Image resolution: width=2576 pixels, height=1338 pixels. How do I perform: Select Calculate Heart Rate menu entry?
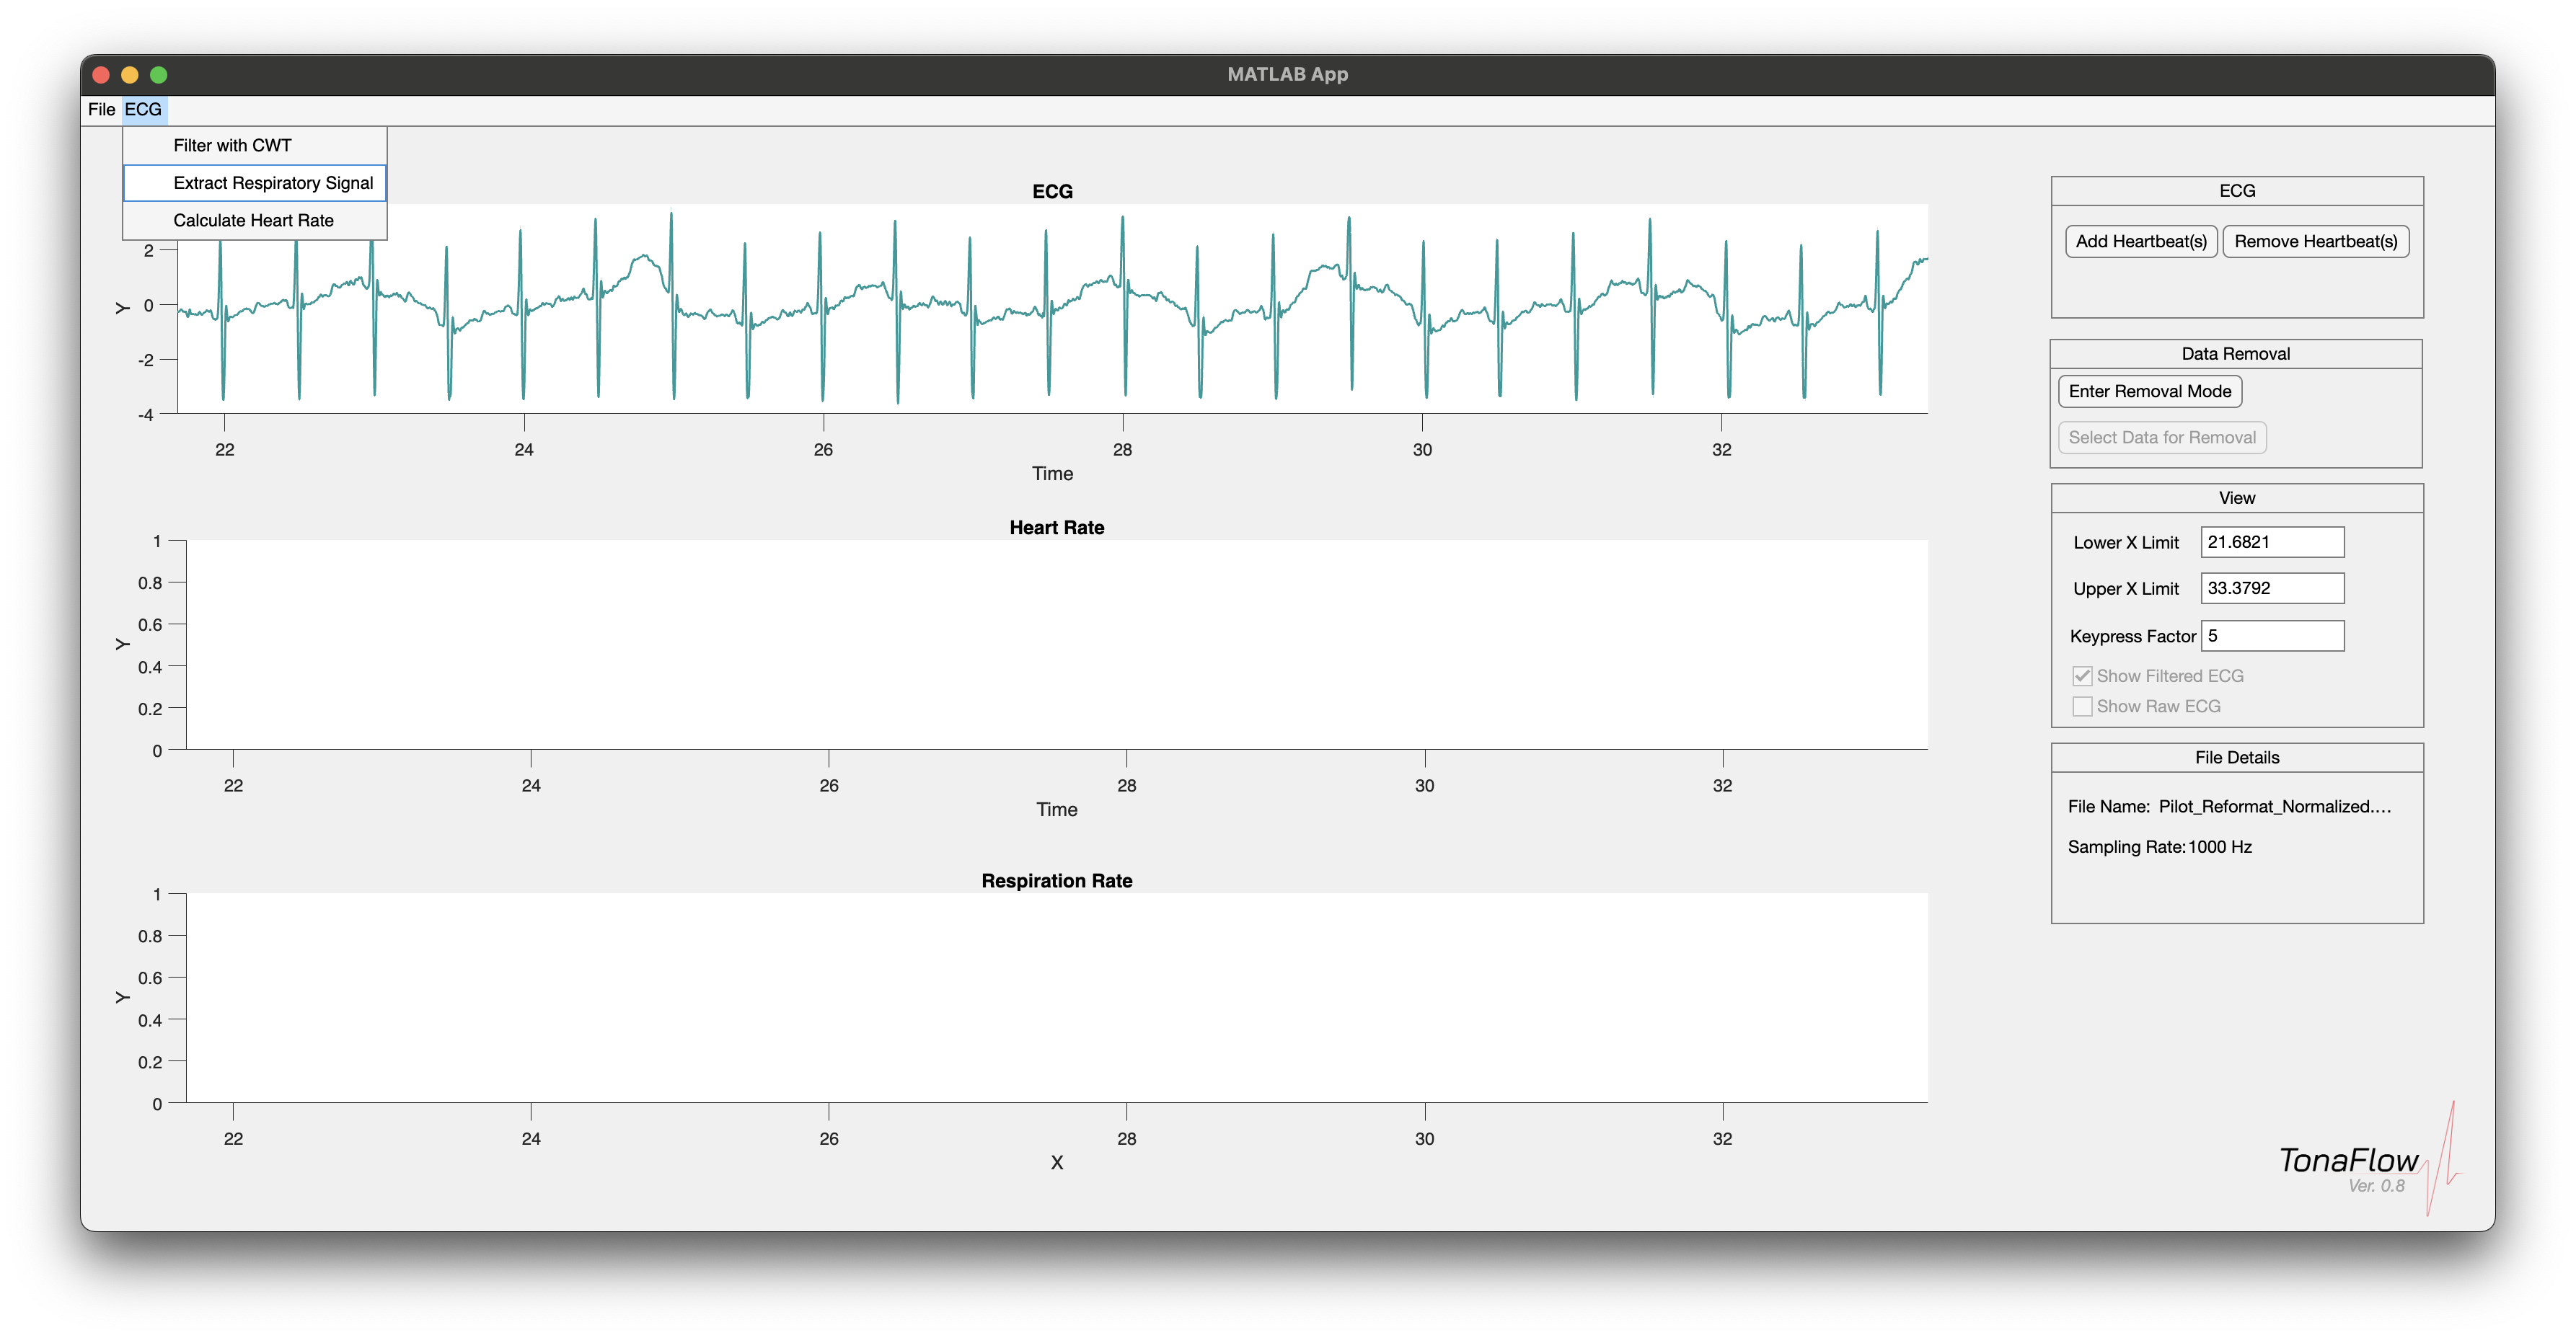[253, 220]
